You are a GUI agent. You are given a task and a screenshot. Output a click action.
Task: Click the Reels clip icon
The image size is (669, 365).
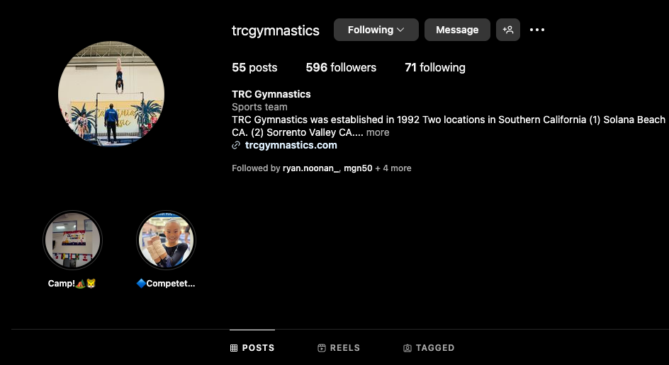point(322,348)
